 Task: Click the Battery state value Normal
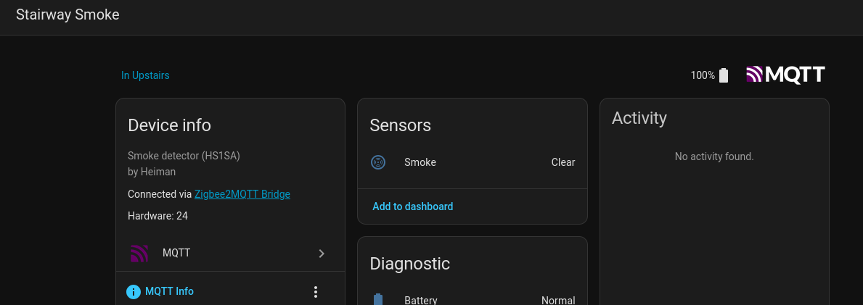(x=558, y=300)
